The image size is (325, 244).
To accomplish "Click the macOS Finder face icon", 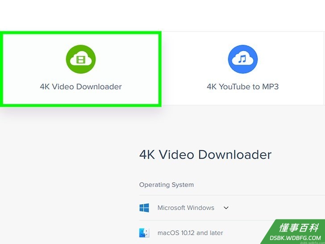I will 144,233.
